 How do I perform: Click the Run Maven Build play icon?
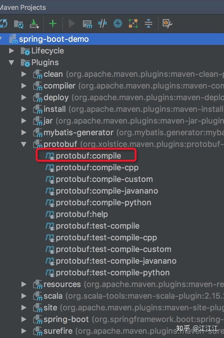72,23
